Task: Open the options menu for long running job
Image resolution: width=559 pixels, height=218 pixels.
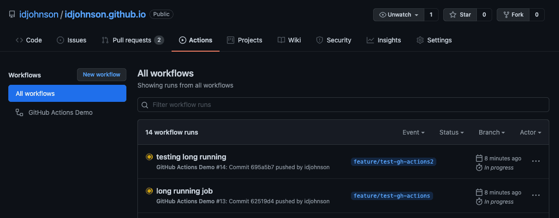Action: click(x=536, y=195)
